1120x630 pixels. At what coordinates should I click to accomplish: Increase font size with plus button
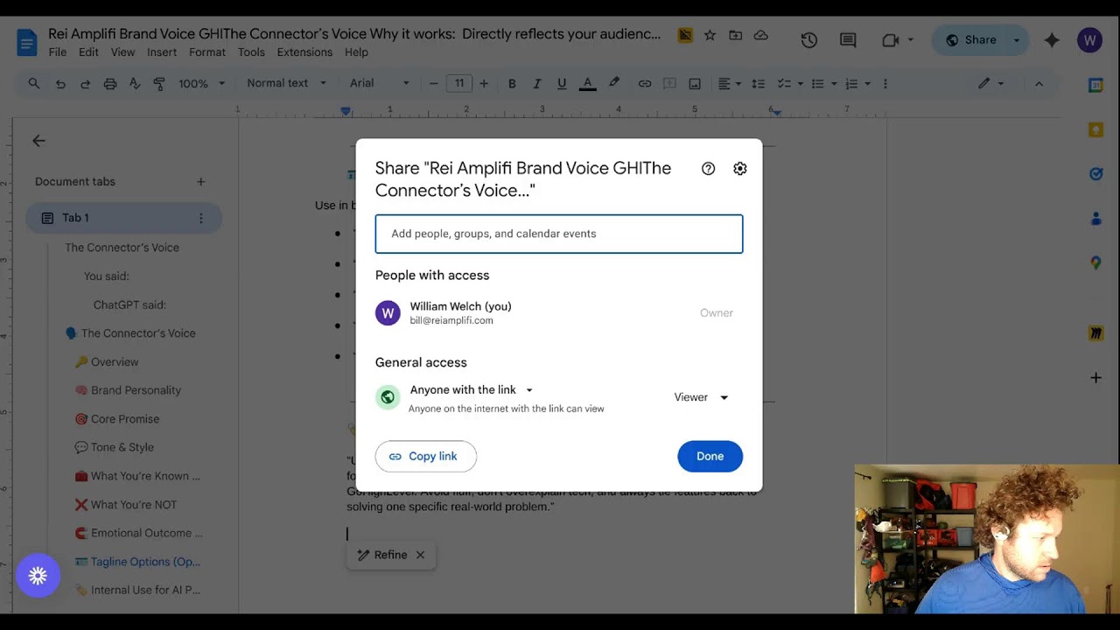pos(484,84)
